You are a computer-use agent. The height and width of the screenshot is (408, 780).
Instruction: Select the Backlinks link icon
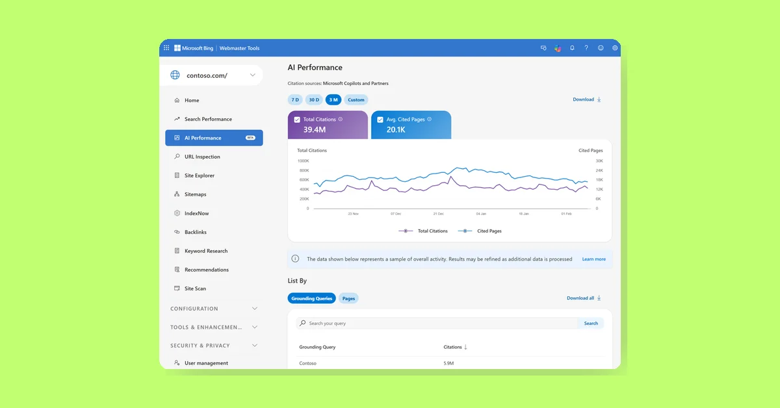click(176, 232)
